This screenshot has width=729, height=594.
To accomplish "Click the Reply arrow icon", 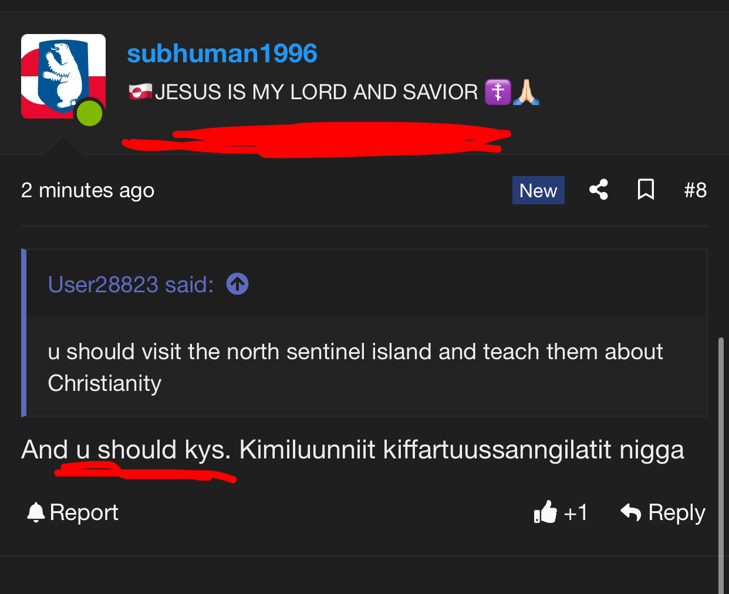I will [x=631, y=512].
